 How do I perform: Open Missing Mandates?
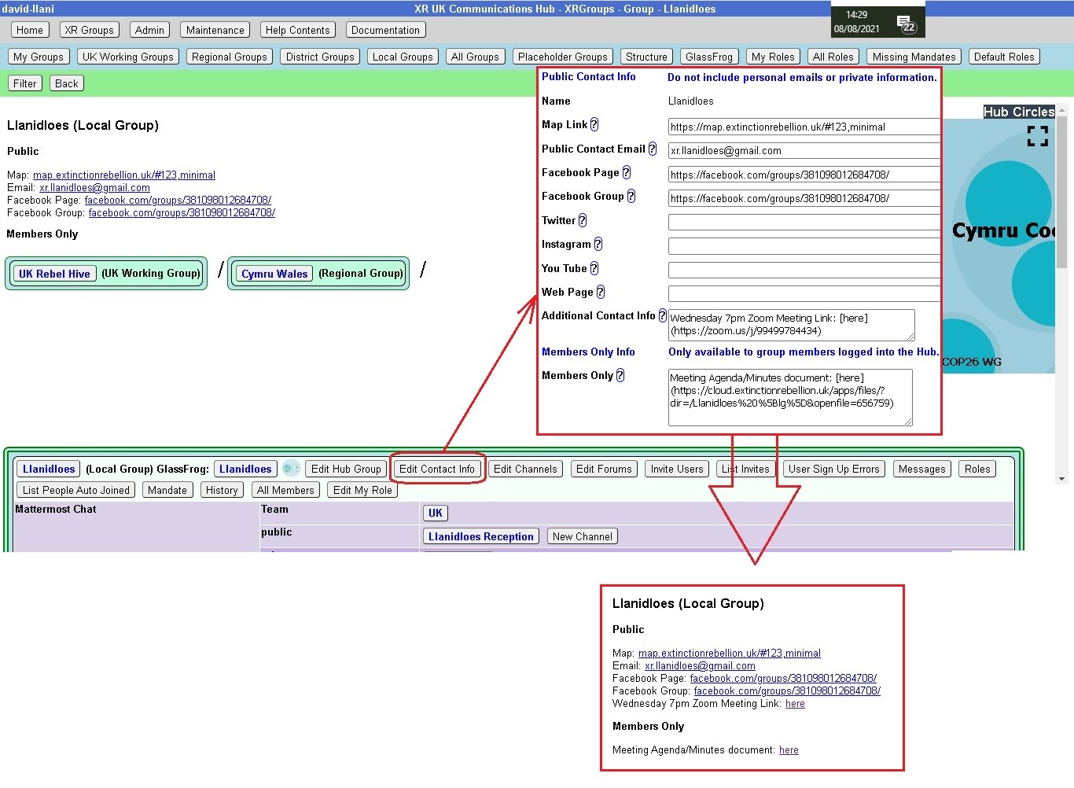pos(914,57)
